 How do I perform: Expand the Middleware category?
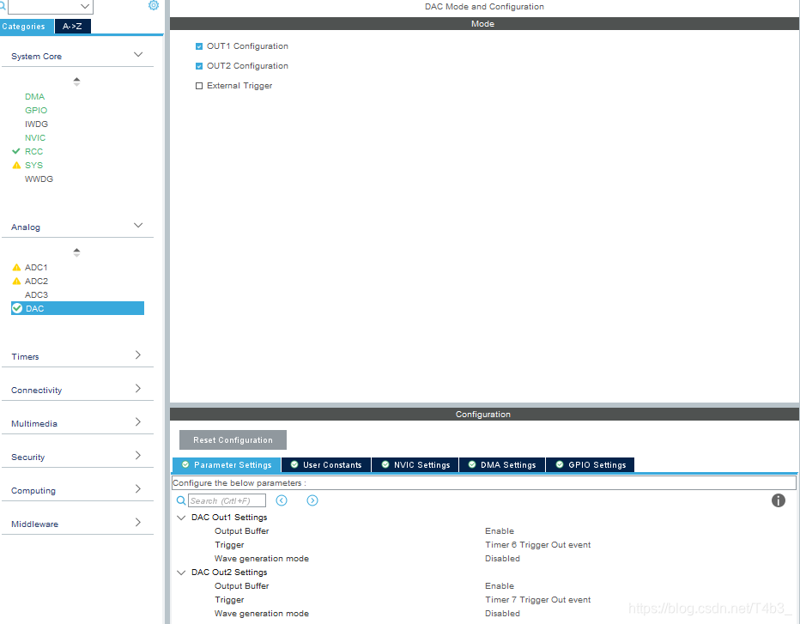tap(137, 522)
